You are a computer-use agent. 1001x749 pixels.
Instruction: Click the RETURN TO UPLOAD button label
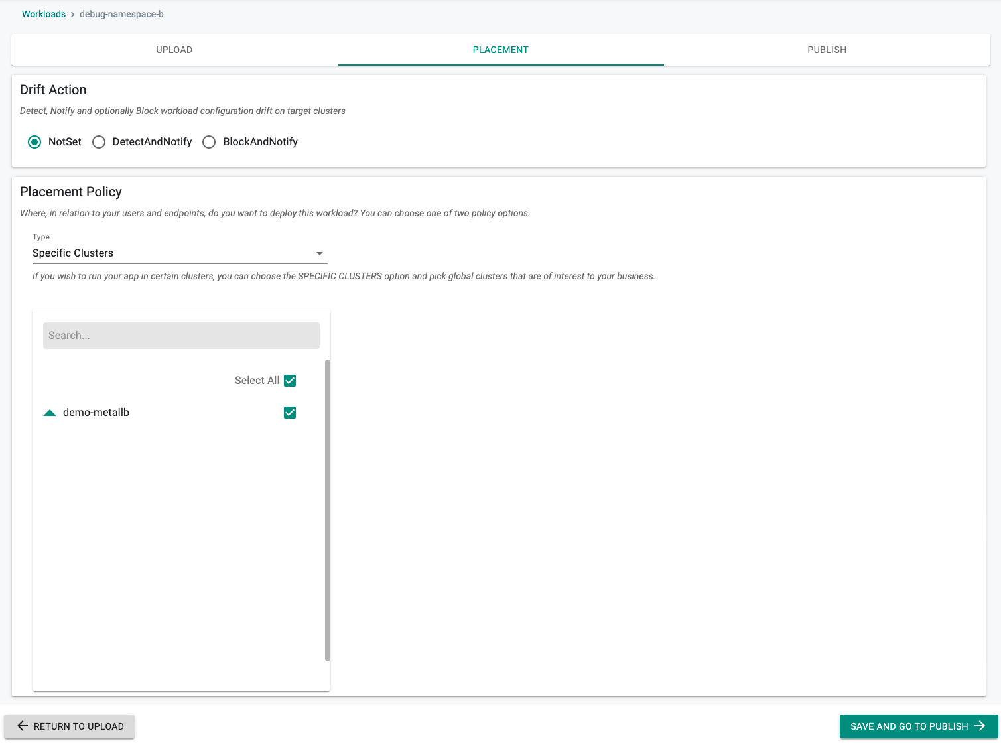(x=79, y=726)
